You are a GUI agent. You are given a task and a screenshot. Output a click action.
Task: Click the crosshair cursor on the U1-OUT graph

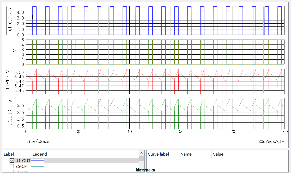coord(33,17)
